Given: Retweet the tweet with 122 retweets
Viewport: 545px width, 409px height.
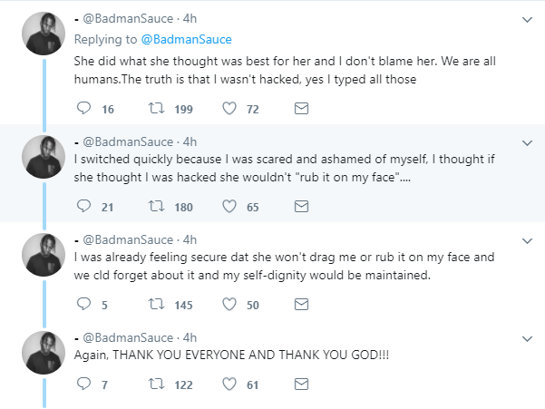Looking at the screenshot, I should pyautogui.click(x=156, y=385).
